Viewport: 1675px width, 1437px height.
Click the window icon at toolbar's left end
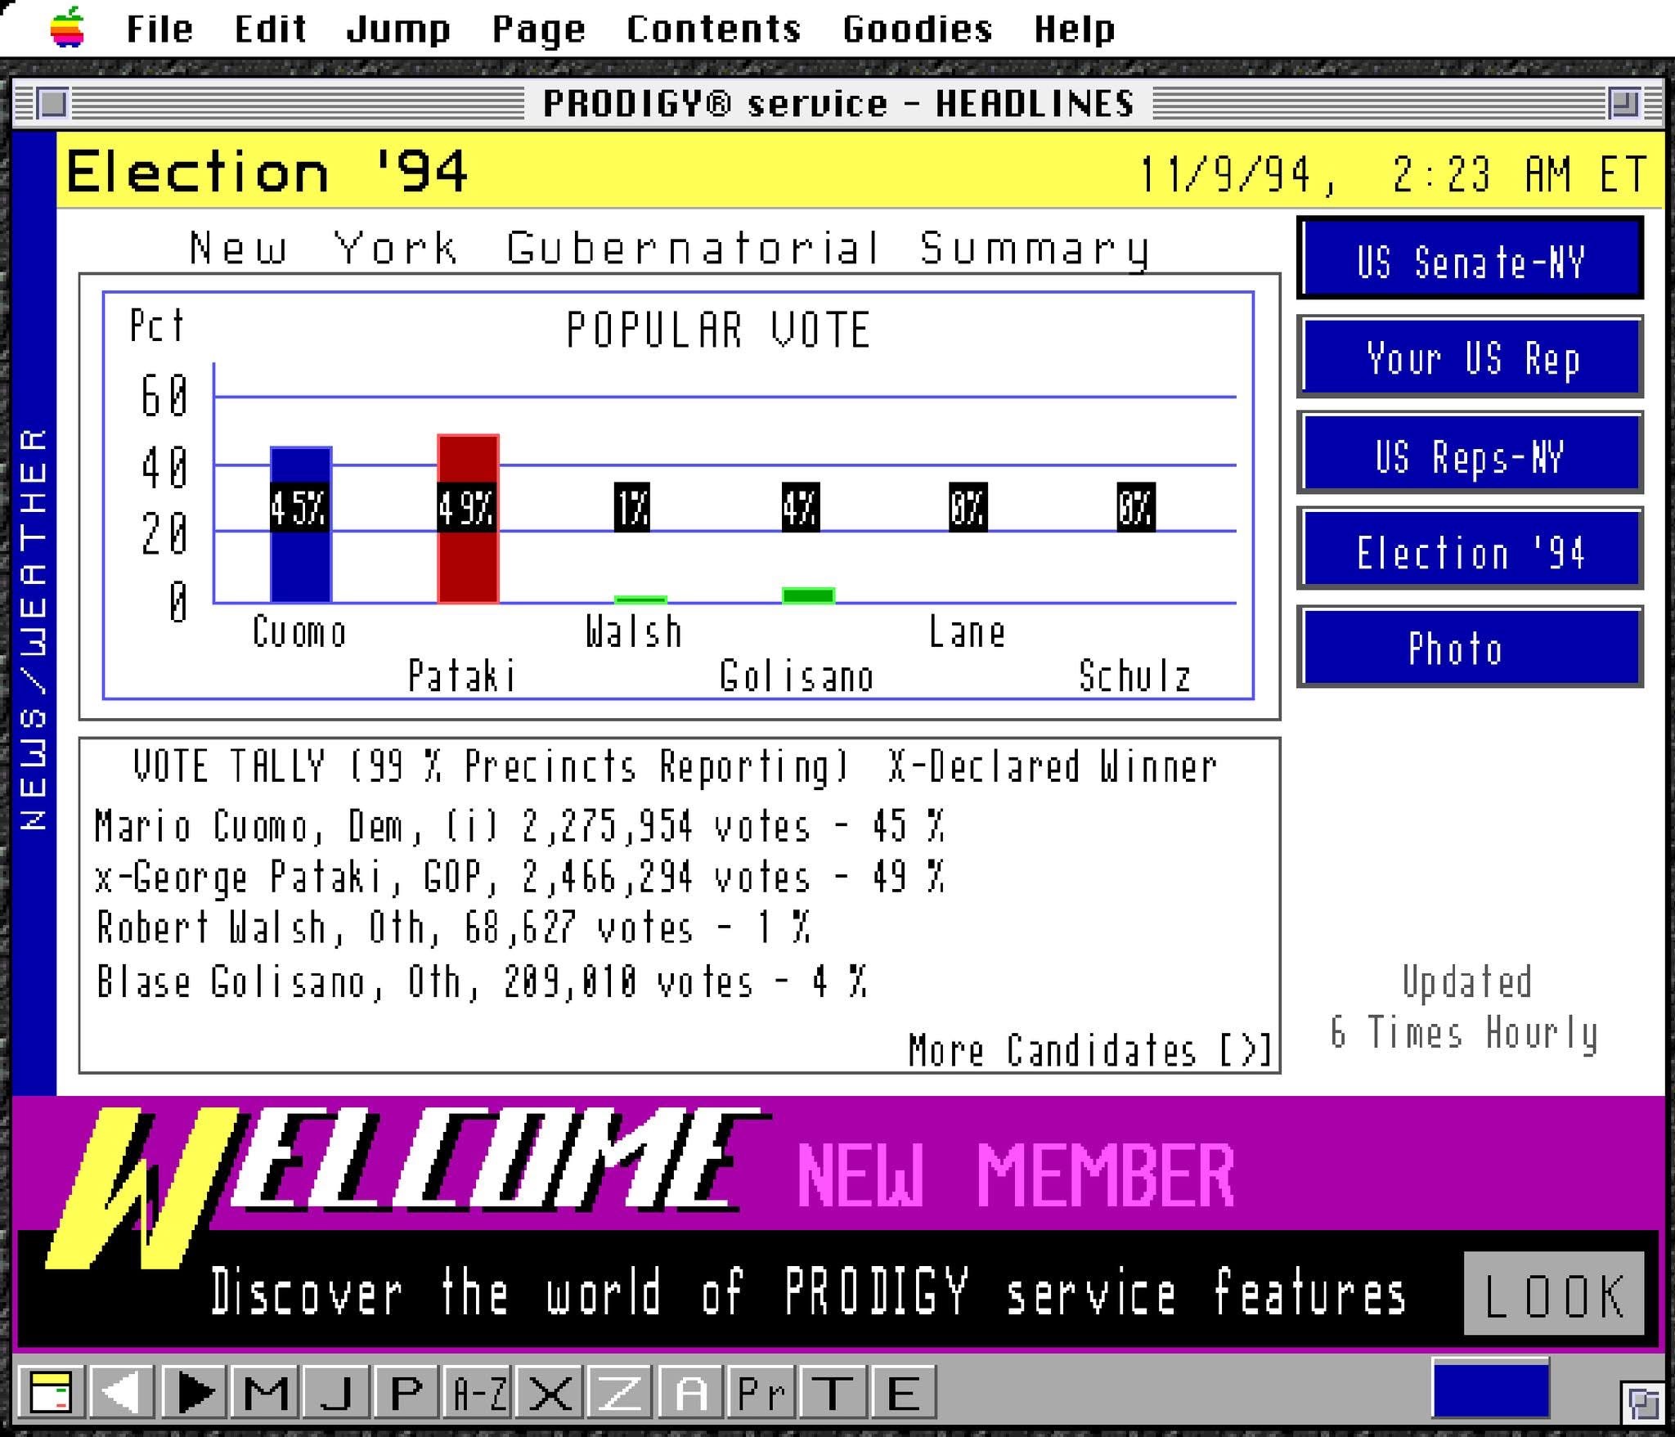[50, 1392]
